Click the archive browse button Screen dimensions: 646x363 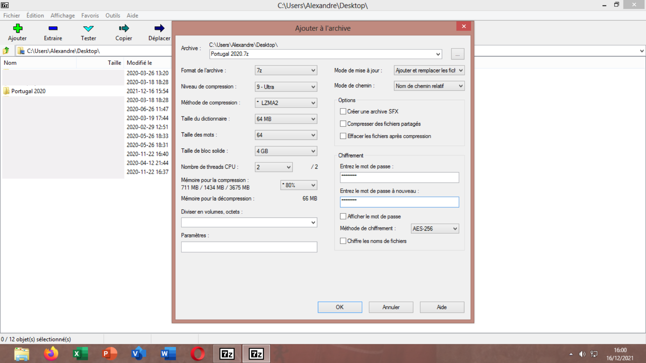tap(457, 54)
